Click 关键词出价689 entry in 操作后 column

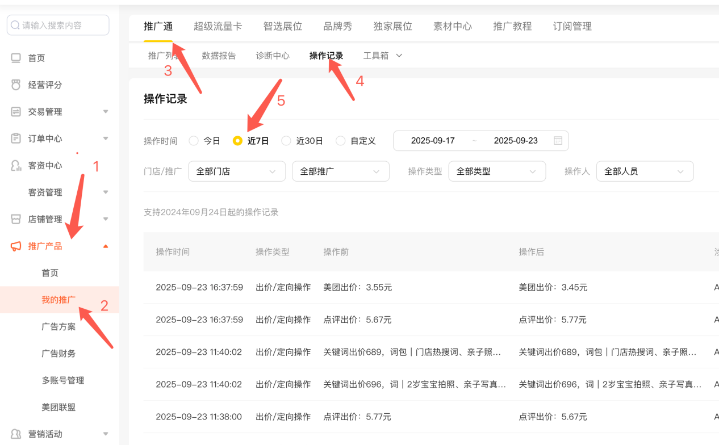point(608,352)
